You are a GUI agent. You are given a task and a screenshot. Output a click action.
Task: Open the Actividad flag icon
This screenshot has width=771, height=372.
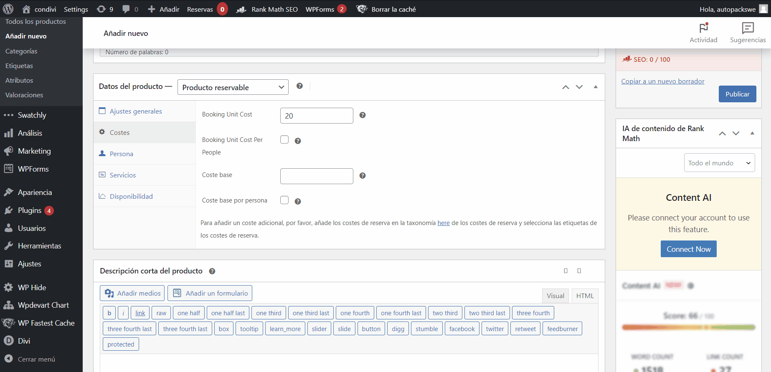click(x=703, y=28)
